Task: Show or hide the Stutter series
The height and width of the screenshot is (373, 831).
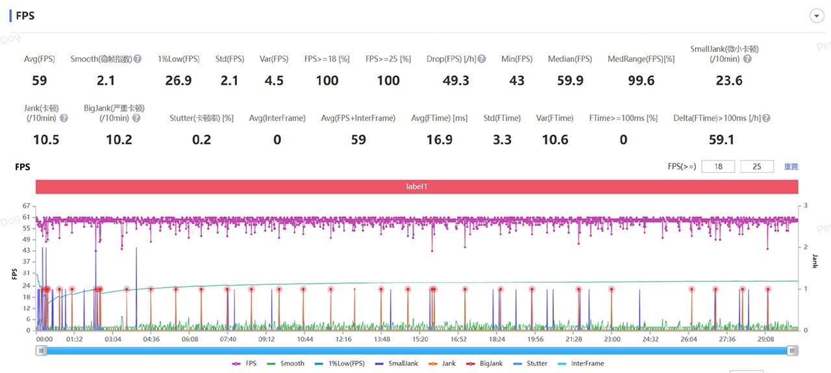Action: tap(530, 363)
